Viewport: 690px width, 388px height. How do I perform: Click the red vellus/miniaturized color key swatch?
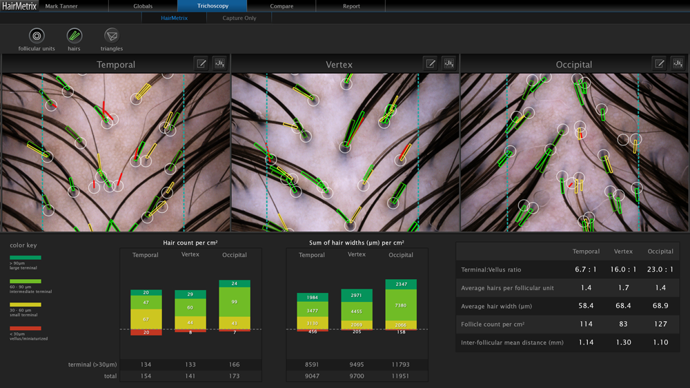click(26, 328)
